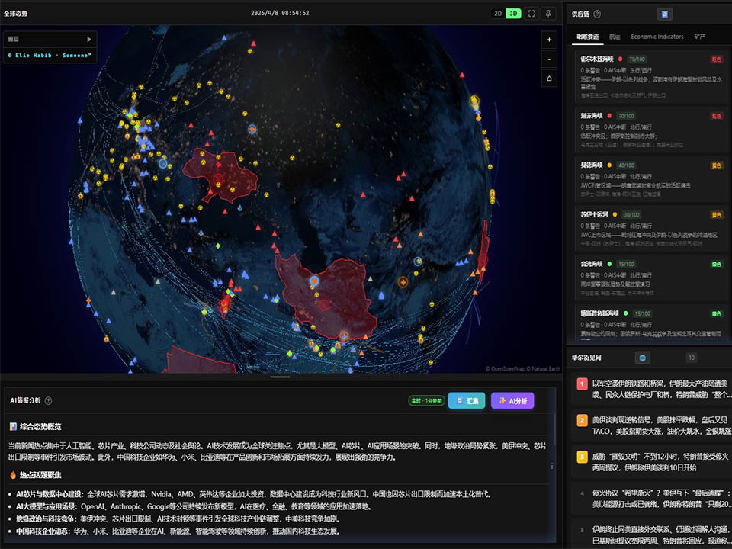This screenshot has width=732, height=549.
Task: Click the fullscreen icon above the globe
Action: tap(531, 14)
